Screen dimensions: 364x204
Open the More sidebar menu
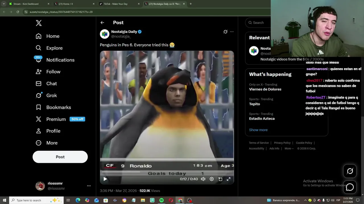(x=47, y=143)
